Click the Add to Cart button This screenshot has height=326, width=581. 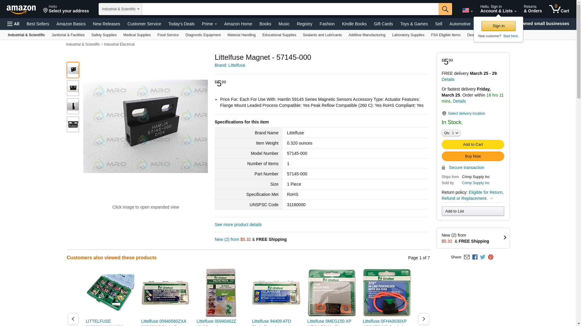pos(473,145)
